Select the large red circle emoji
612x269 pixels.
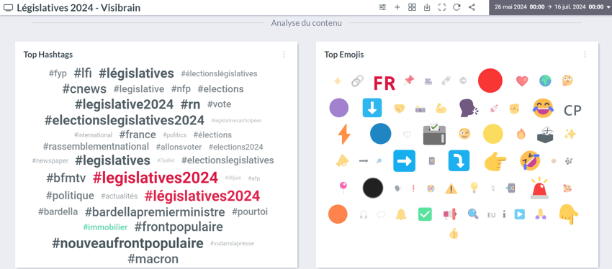490,81
